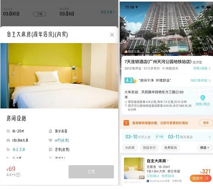Open the map pin 地图/周边
This screenshot has height=189, width=213.
pyautogui.click(x=203, y=101)
